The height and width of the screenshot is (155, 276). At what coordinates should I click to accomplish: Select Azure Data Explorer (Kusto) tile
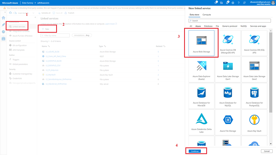[x=201, y=69]
